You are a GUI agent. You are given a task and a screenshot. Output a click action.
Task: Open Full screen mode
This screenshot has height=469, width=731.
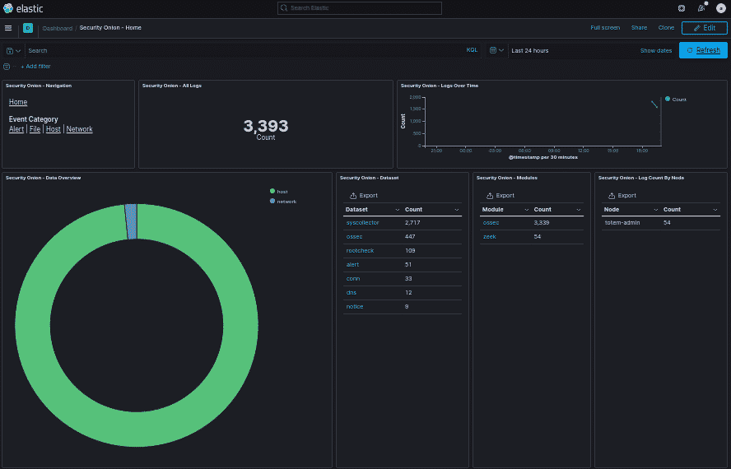point(605,28)
